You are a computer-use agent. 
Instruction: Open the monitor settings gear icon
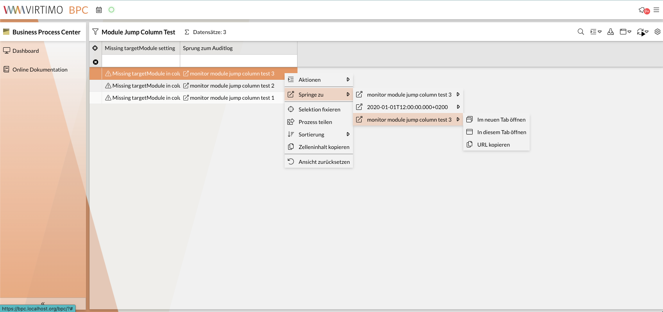[x=658, y=32]
